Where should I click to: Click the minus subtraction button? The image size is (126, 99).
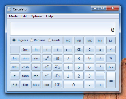[100, 76]
